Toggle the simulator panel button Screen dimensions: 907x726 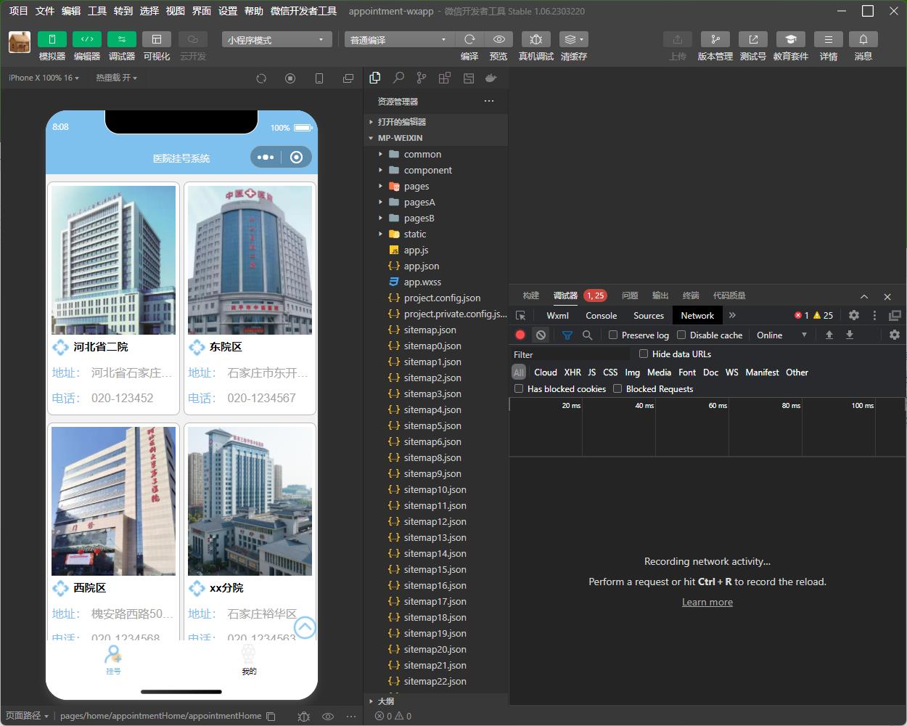point(52,39)
